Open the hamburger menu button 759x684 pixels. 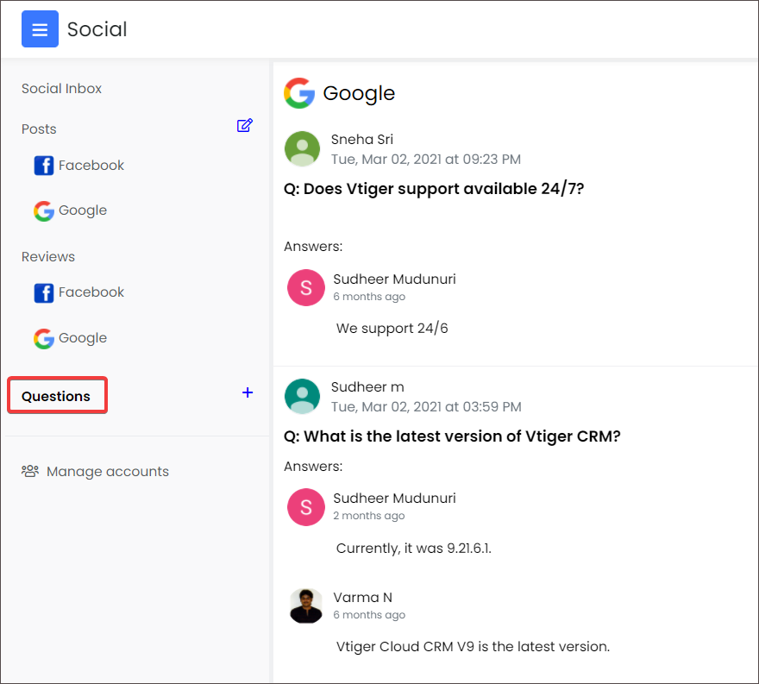coord(40,29)
